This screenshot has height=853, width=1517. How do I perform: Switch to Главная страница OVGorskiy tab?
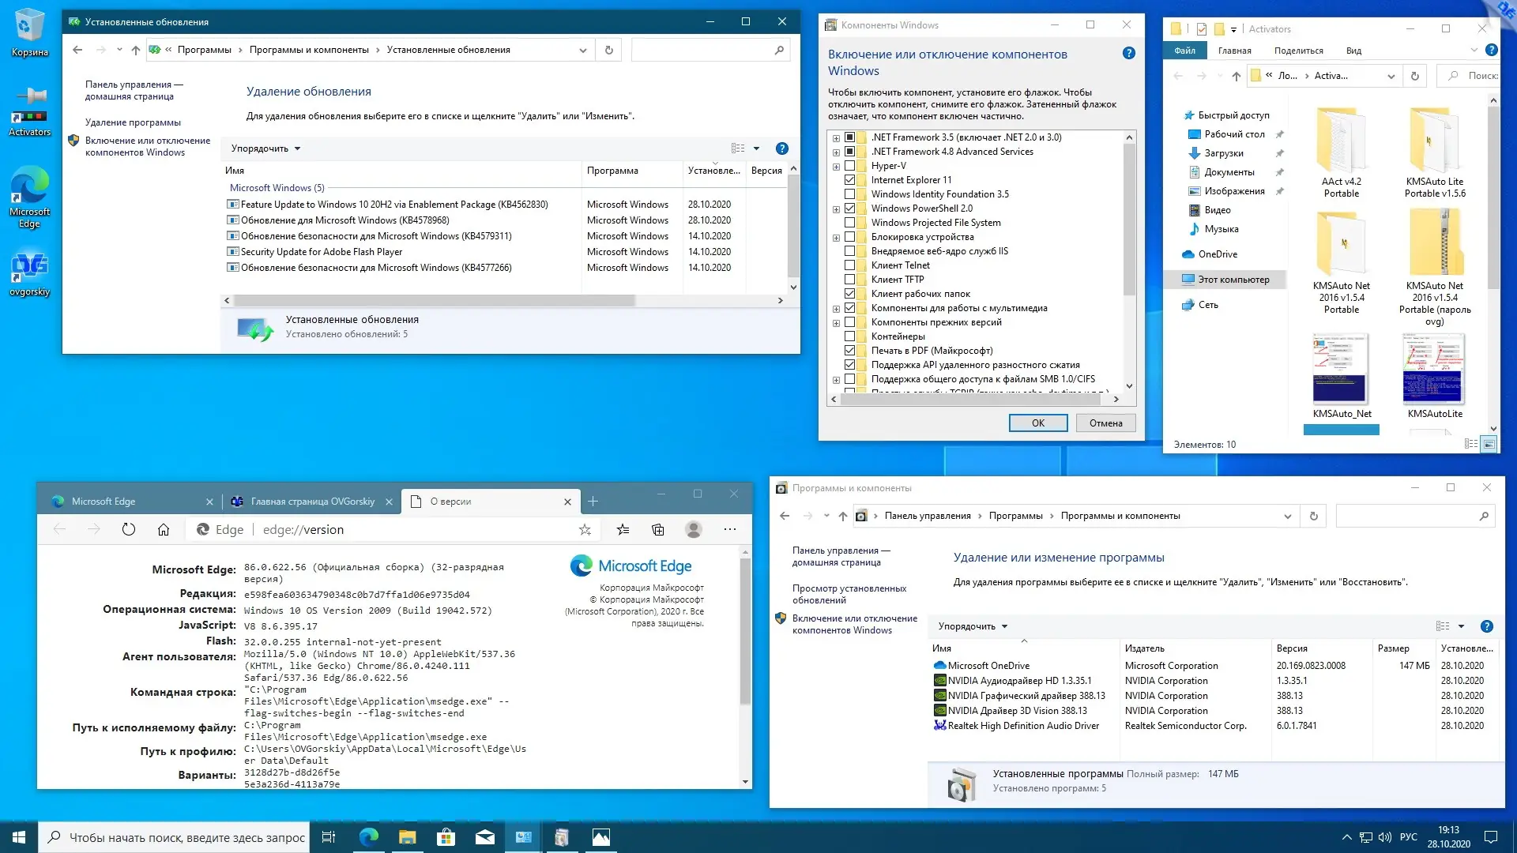coord(312,502)
